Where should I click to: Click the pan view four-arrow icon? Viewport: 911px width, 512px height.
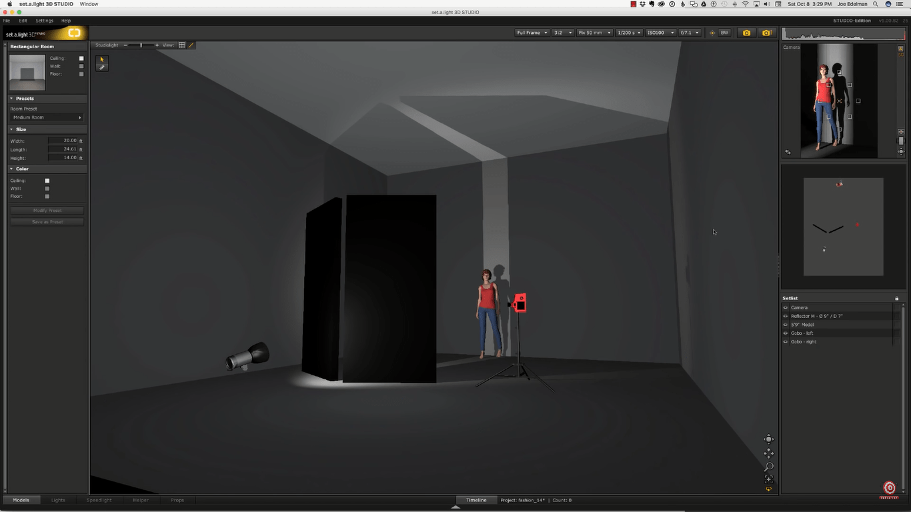pos(769,453)
